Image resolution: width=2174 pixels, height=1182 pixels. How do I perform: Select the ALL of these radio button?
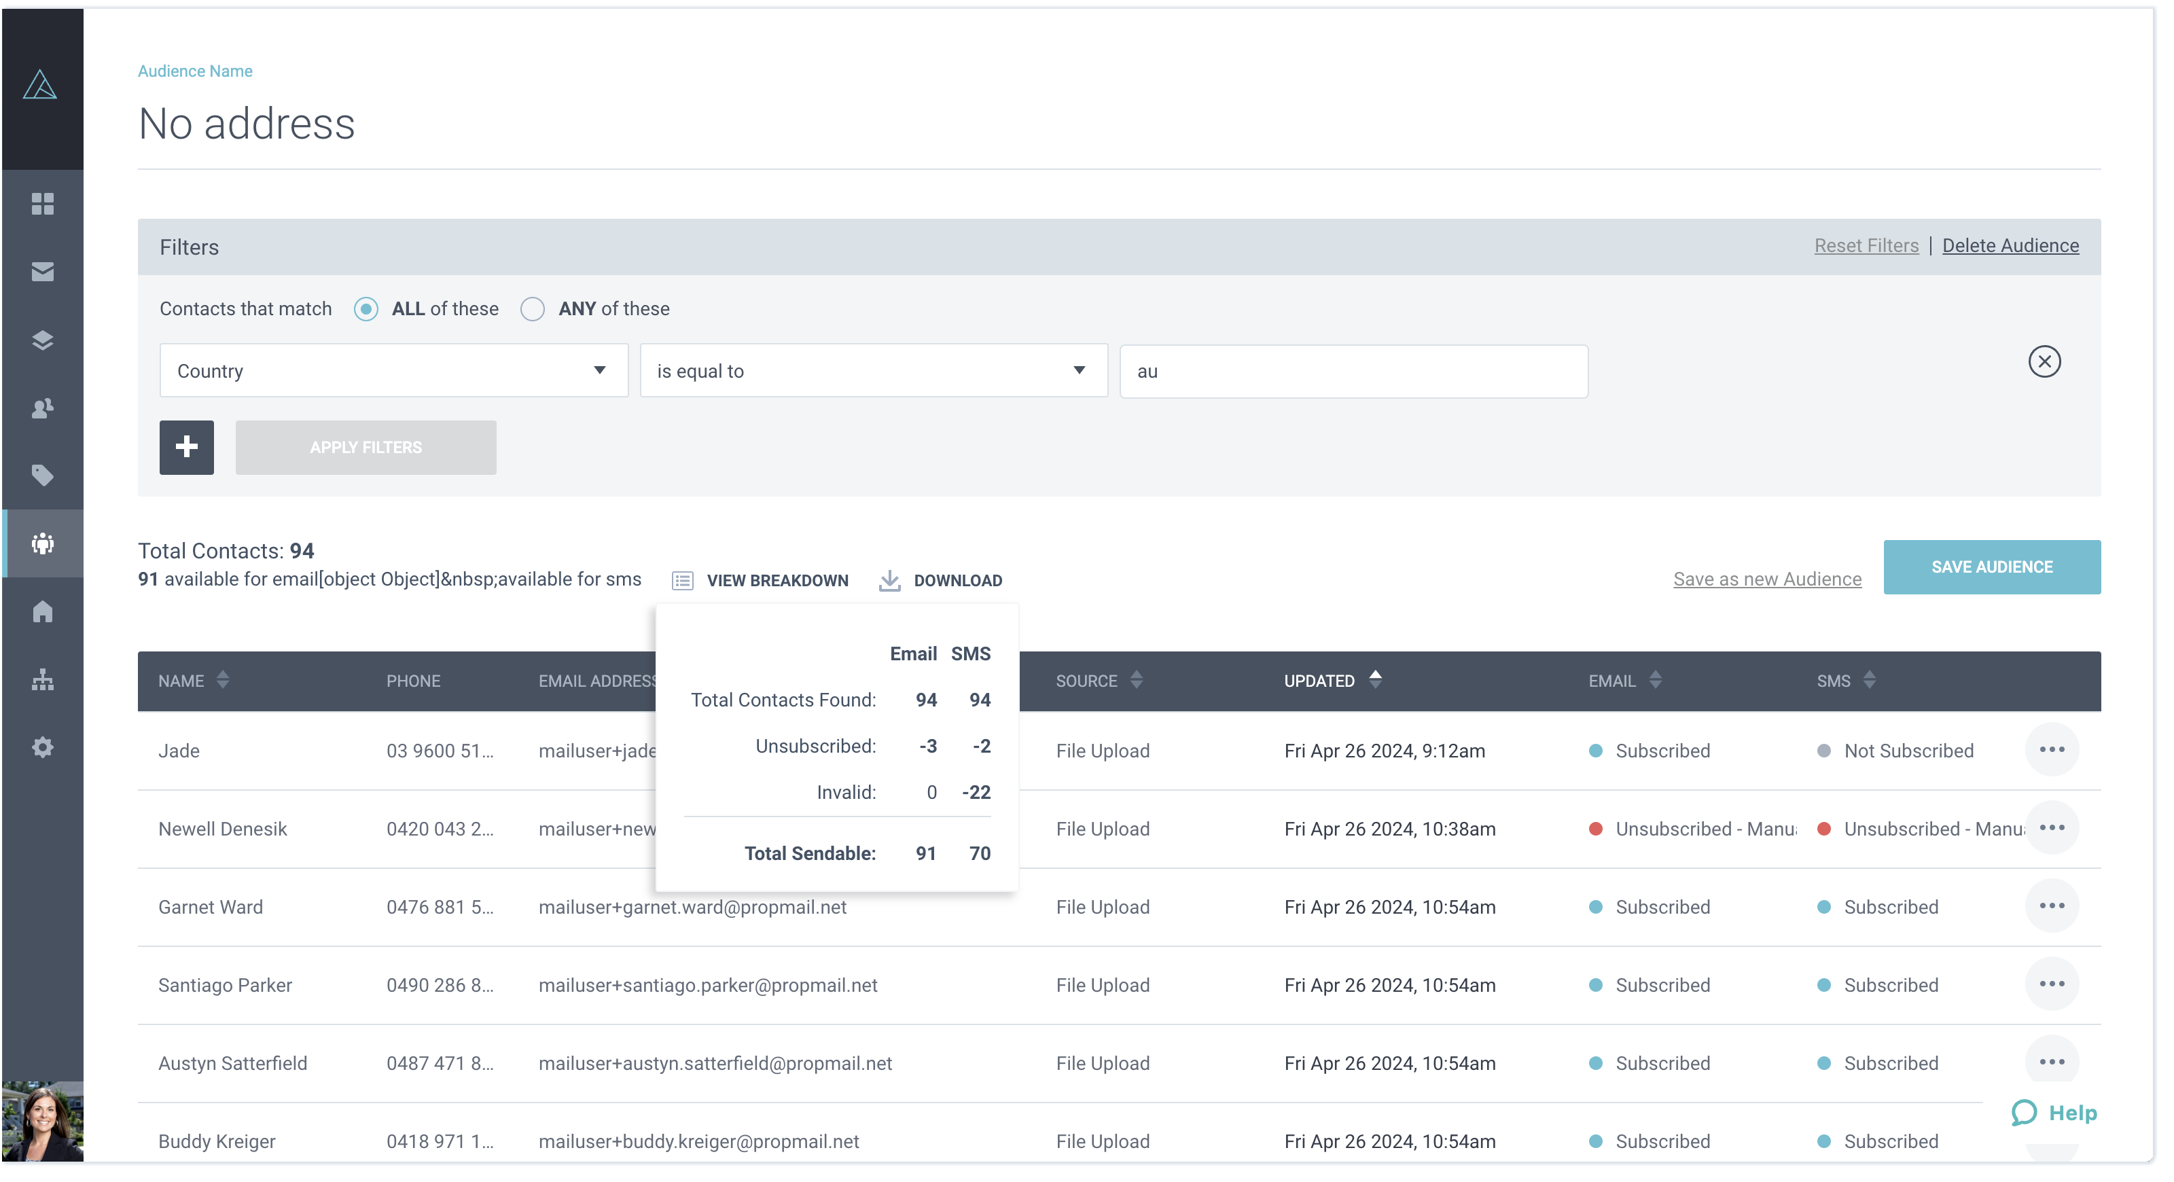pos(366,310)
